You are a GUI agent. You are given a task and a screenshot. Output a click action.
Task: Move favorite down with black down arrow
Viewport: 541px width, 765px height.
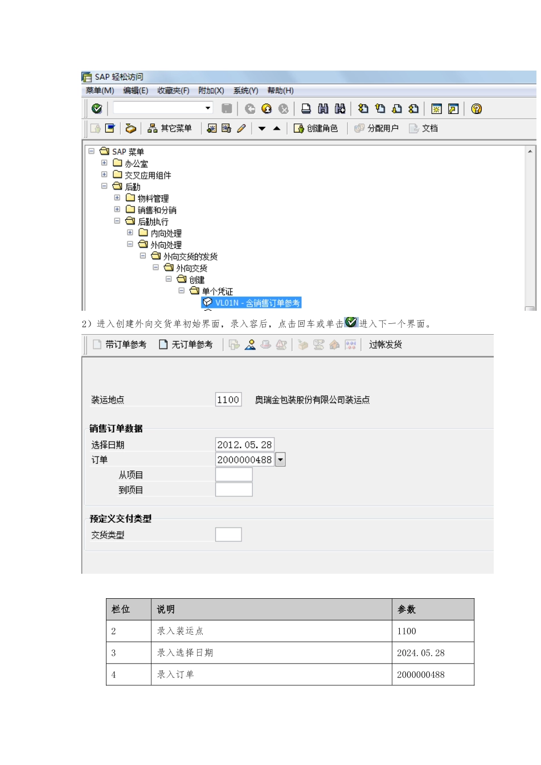click(x=262, y=129)
